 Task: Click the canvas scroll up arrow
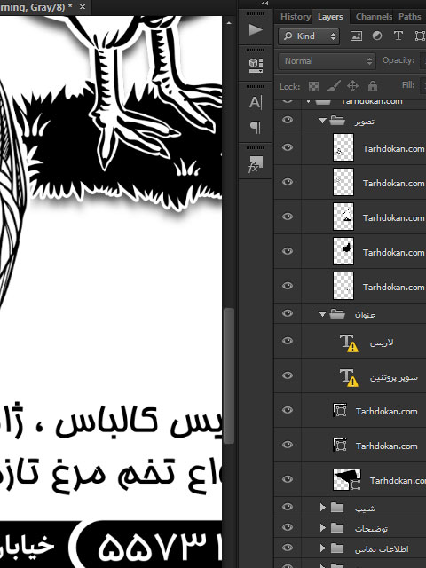click(x=229, y=23)
